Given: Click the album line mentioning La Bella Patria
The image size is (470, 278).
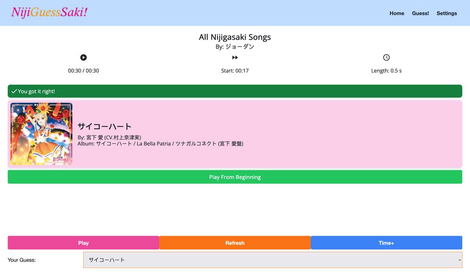Looking at the screenshot, I should (x=160, y=143).
